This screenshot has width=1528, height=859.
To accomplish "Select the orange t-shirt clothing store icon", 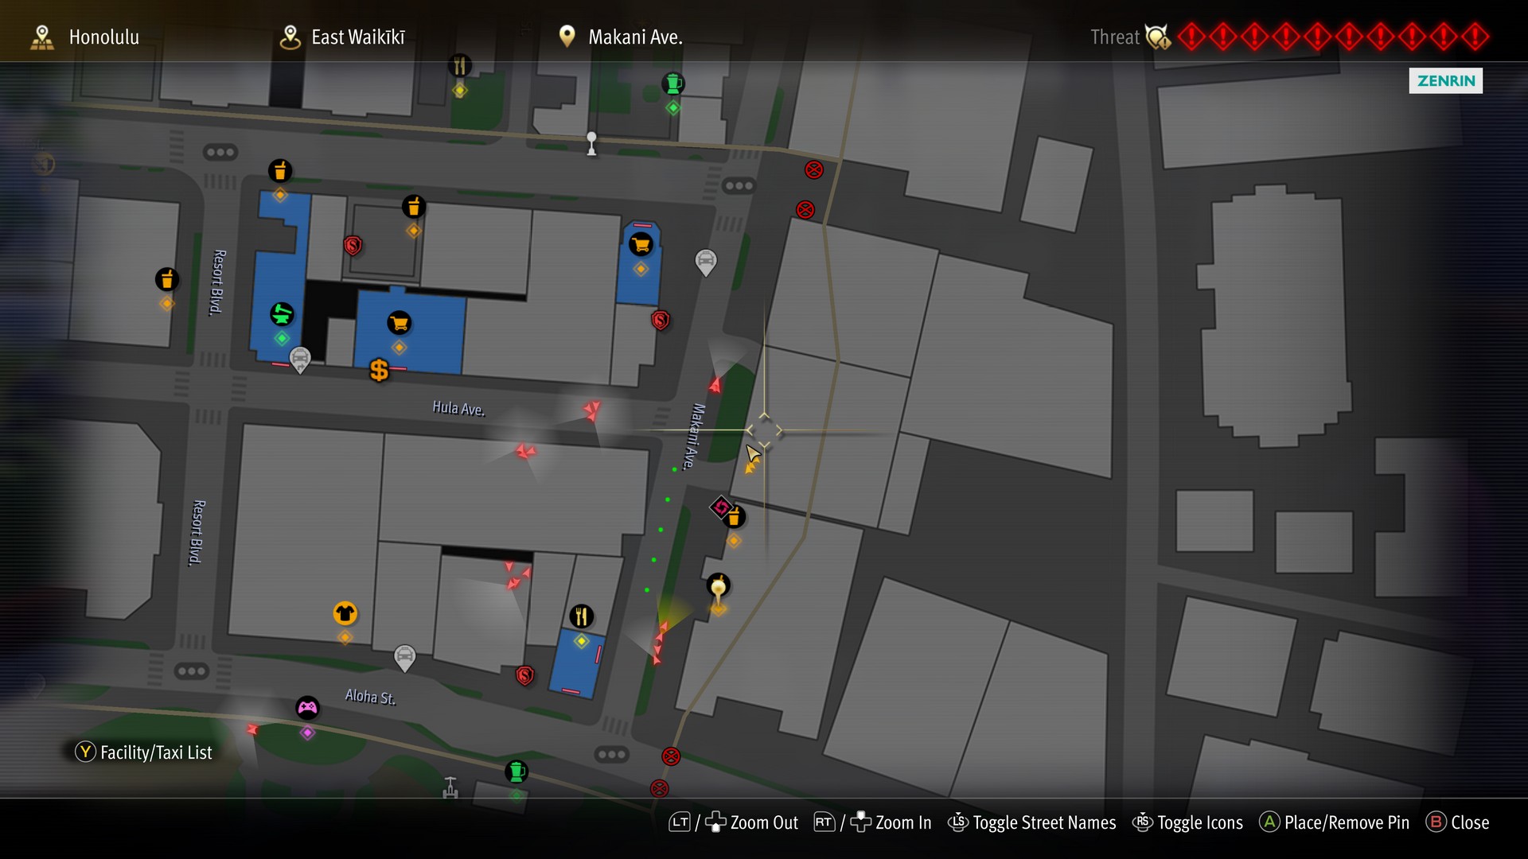I will (345, 613).
